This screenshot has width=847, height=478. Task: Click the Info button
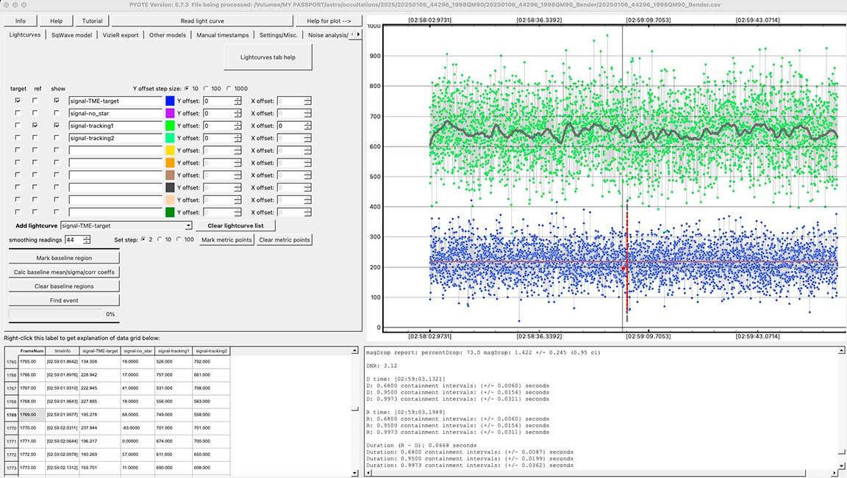[x=21, y=21]
